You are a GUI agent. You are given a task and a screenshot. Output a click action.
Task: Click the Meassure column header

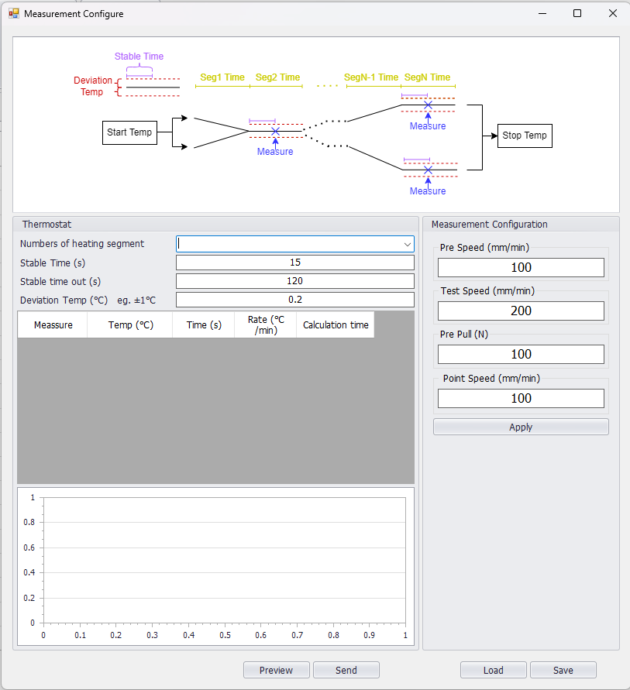[x=53, y=324]
